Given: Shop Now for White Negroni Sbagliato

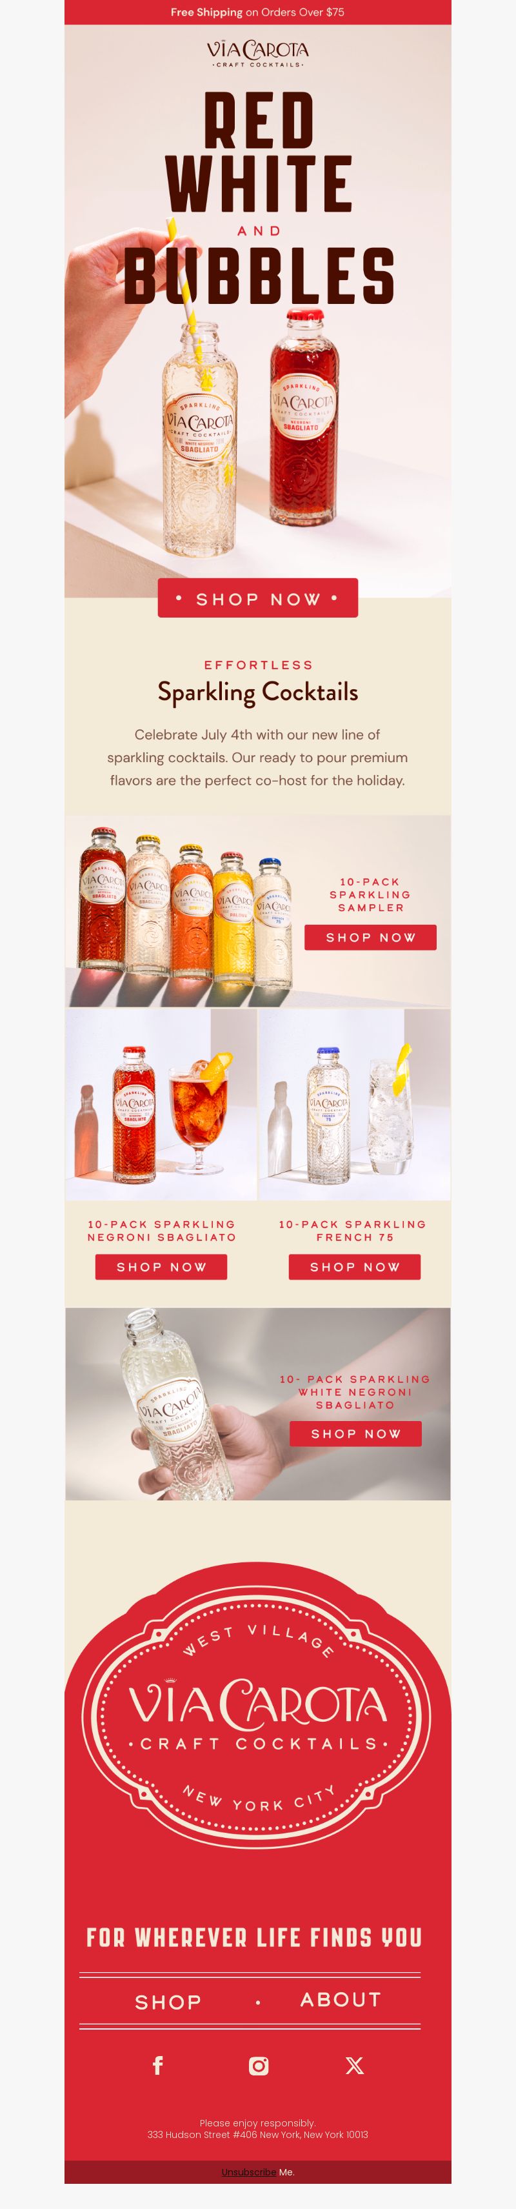Looking at the screenshot, I should pos(355,1434).
